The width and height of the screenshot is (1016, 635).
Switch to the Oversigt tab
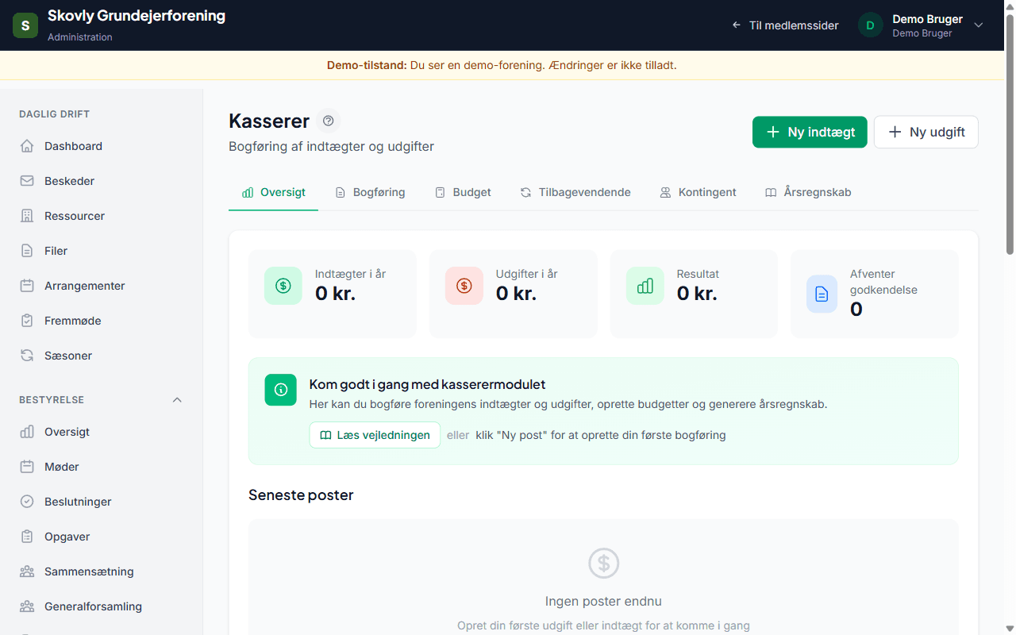click(x=274, y=192)
